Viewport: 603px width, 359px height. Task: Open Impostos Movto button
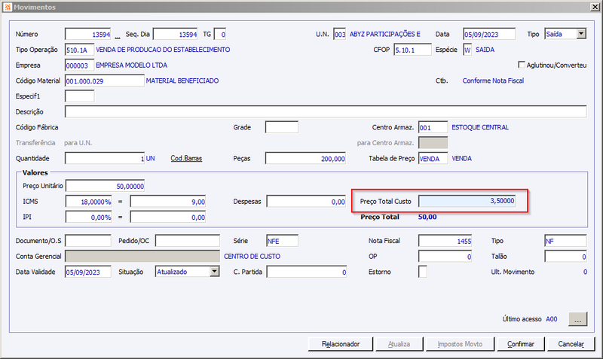coord(460,344)
